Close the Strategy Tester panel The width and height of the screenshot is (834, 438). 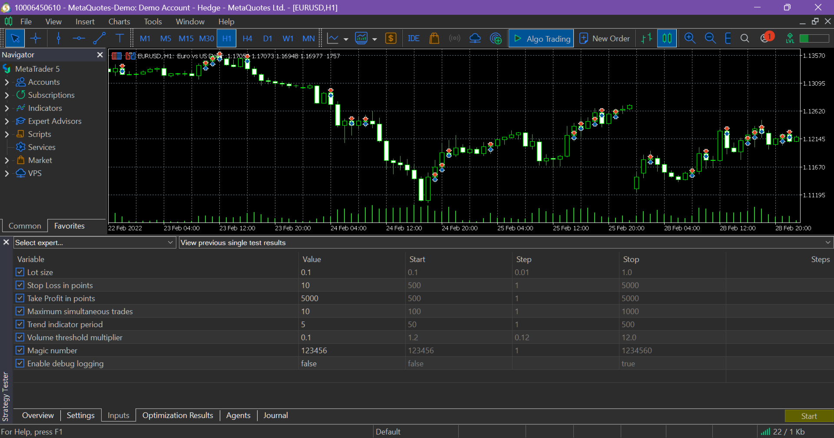tap(6, 242)
